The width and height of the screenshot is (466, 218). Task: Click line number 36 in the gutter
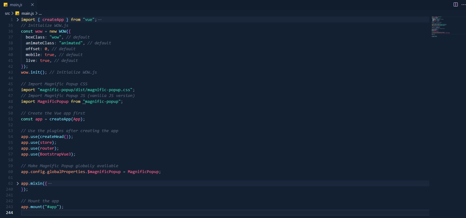click(x=11, y=31)
